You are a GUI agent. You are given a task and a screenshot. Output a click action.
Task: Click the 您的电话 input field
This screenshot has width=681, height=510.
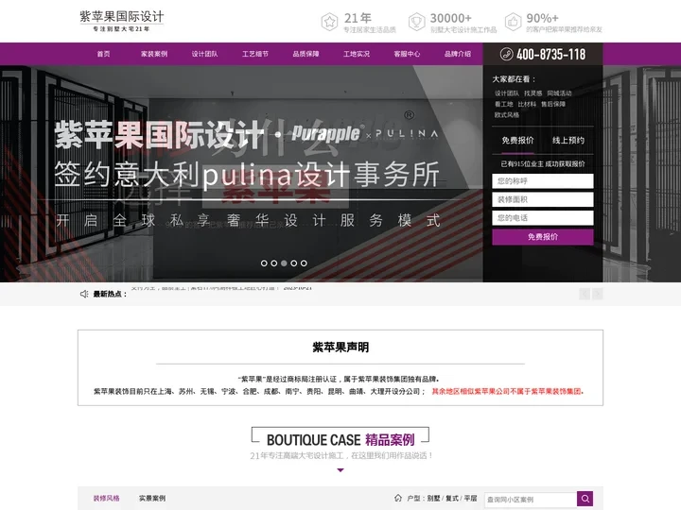coord(543,218)
